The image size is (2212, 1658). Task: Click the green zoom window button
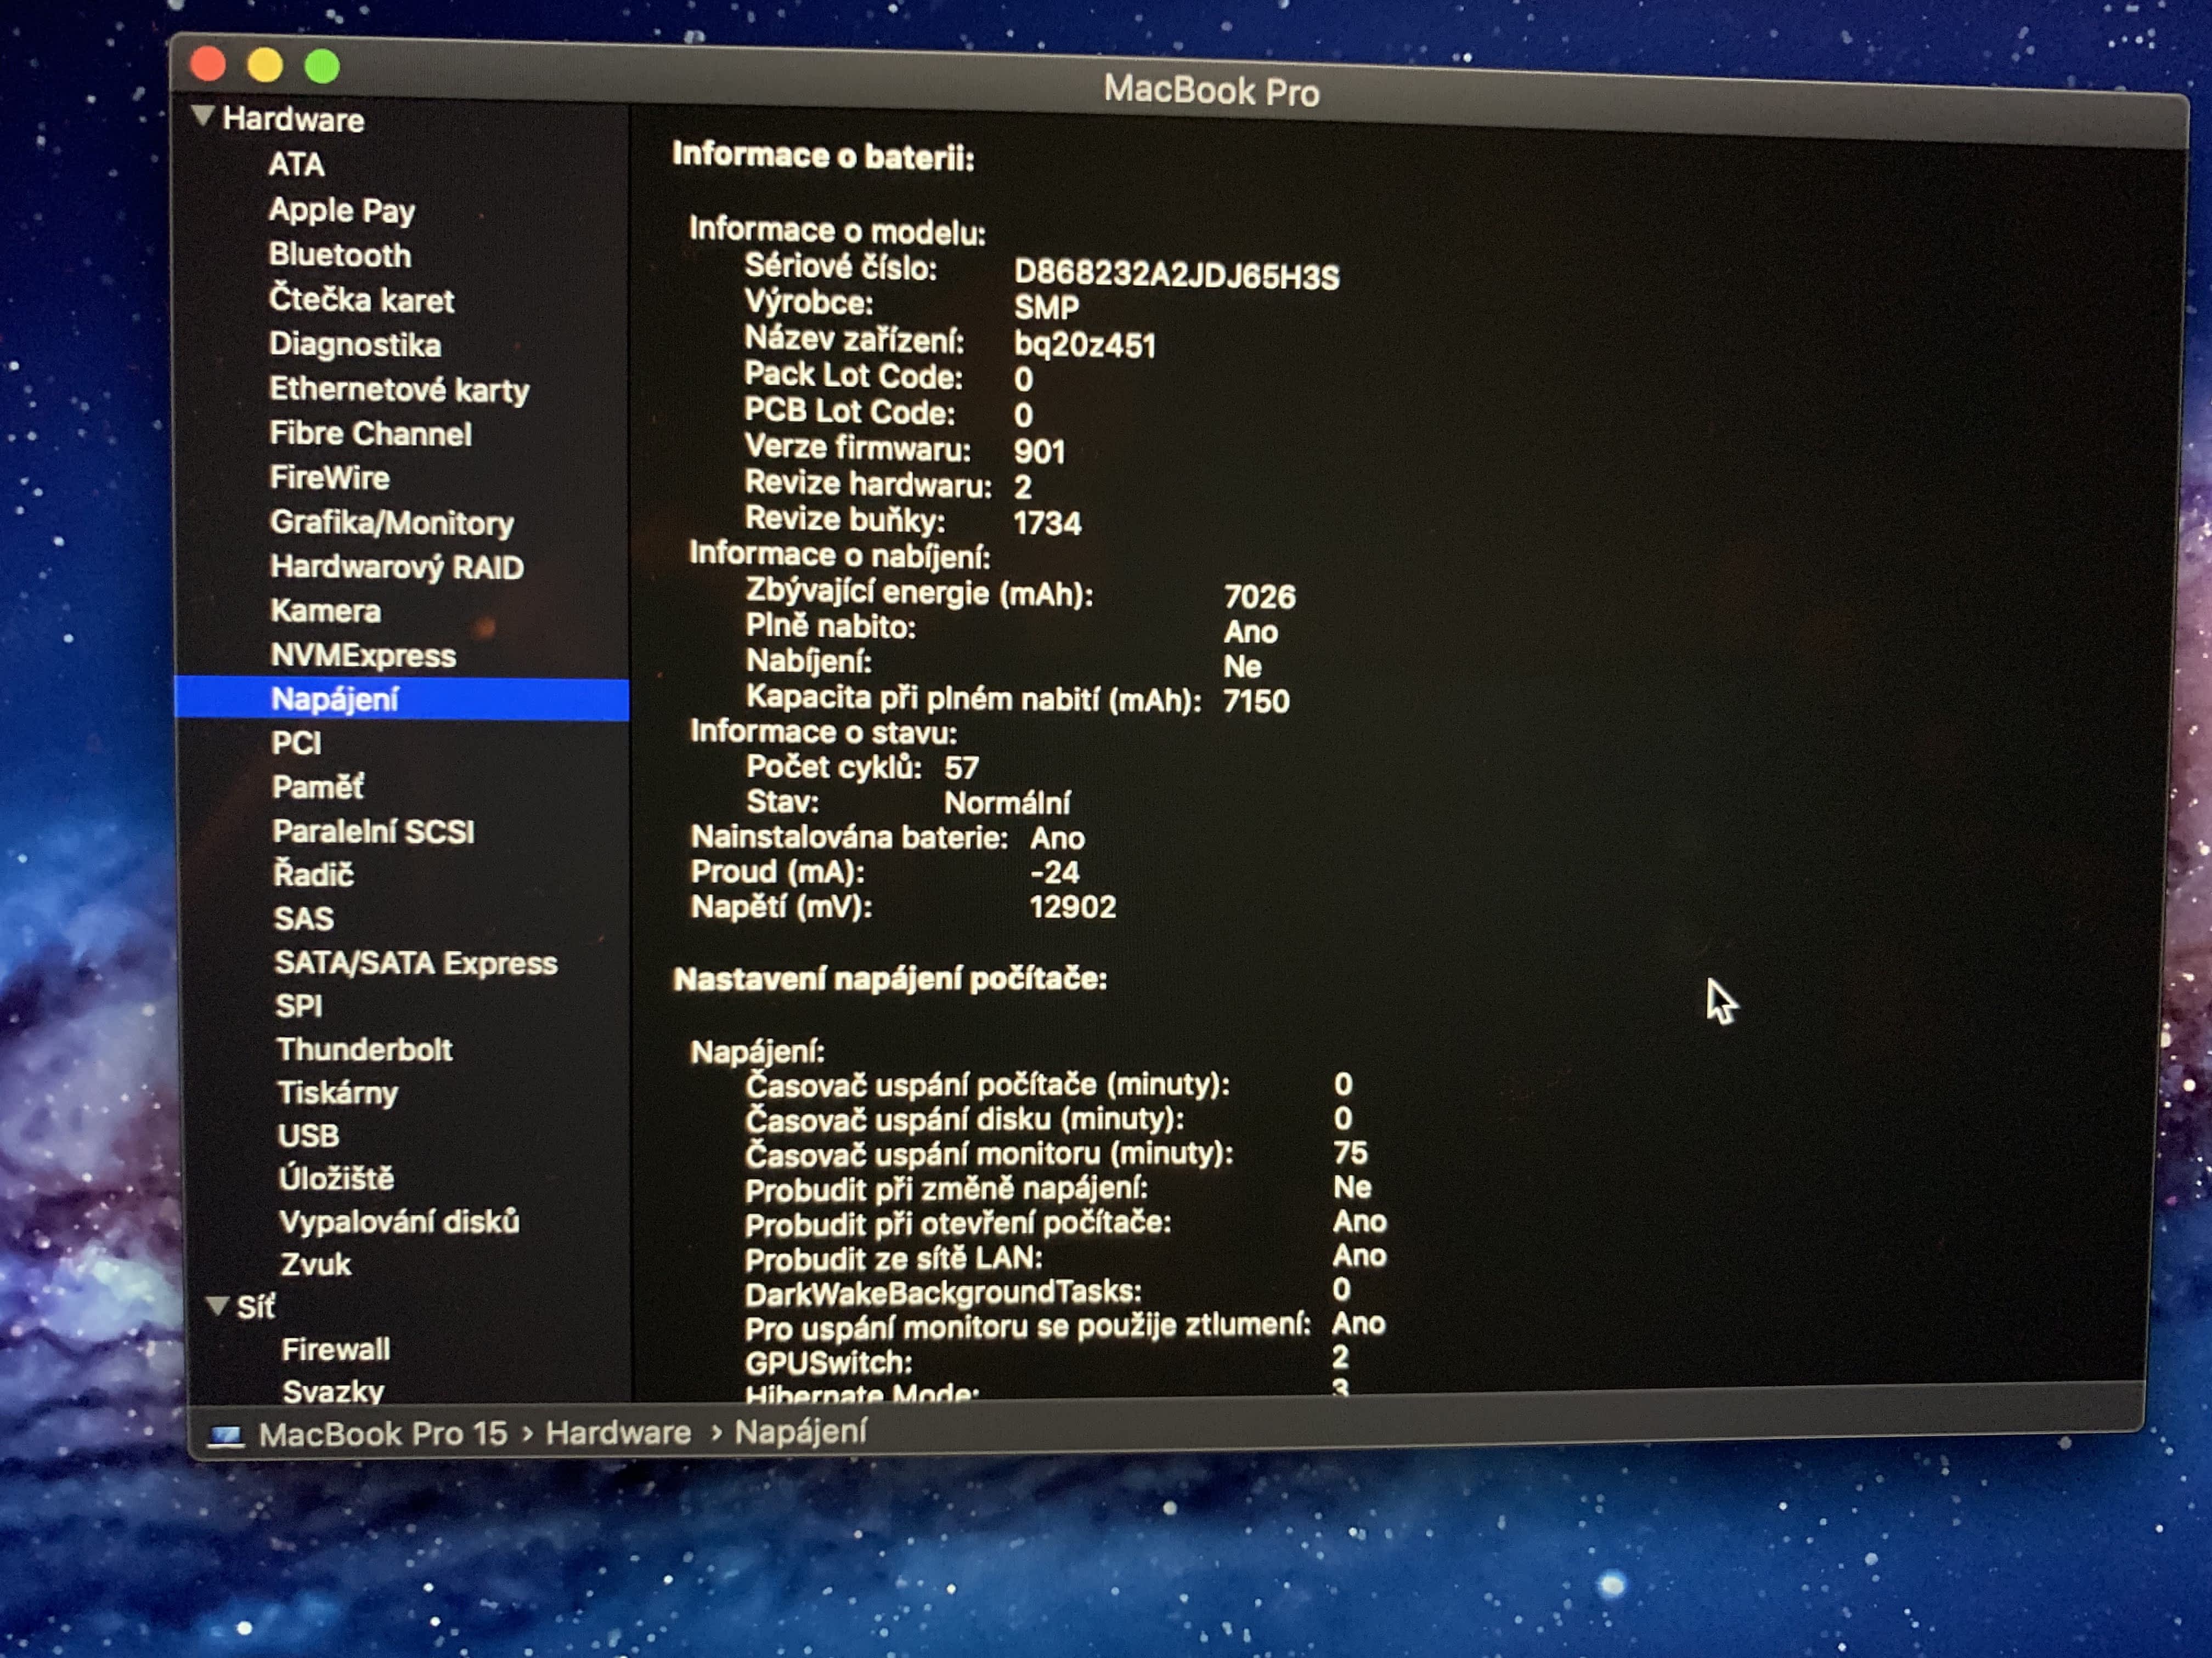coord(322,67)
